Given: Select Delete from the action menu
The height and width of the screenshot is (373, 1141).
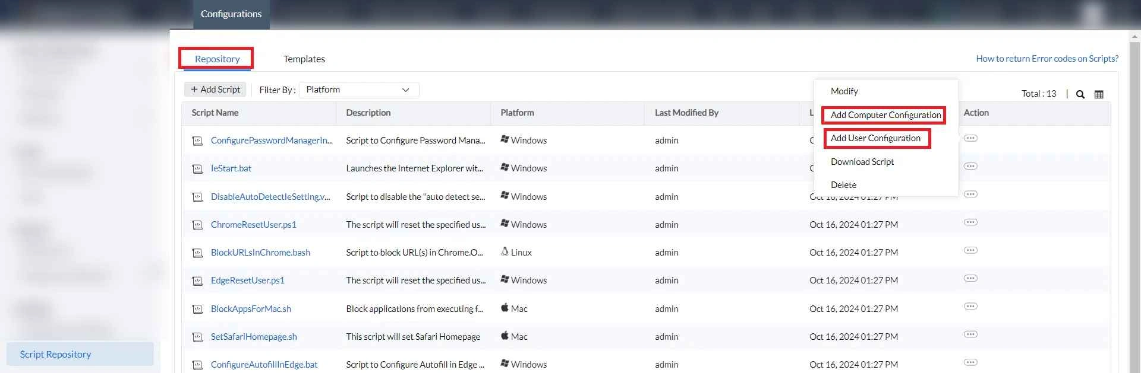Looking at the screenshot, I should [843, 185].
